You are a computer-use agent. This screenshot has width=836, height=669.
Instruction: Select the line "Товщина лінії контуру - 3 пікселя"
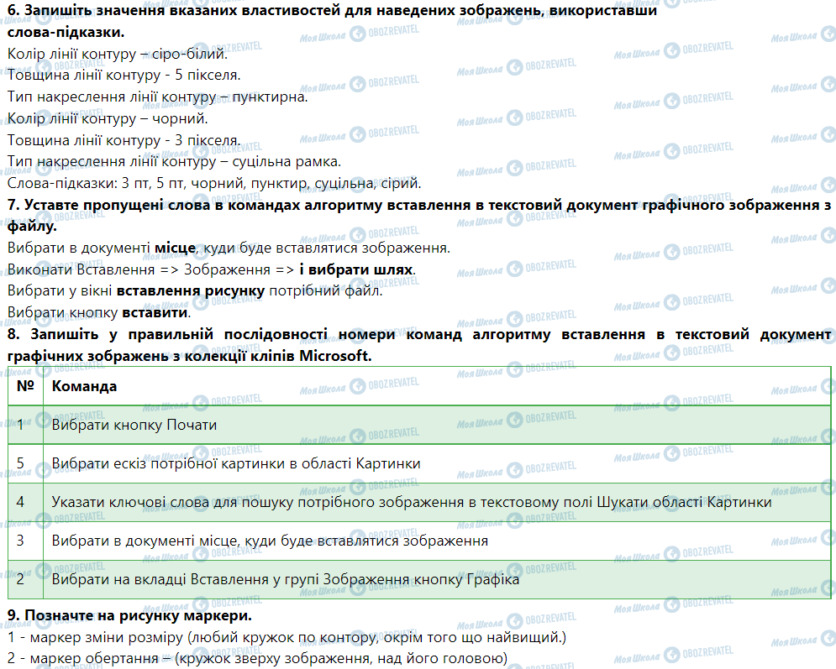click(x=123, y=140)
